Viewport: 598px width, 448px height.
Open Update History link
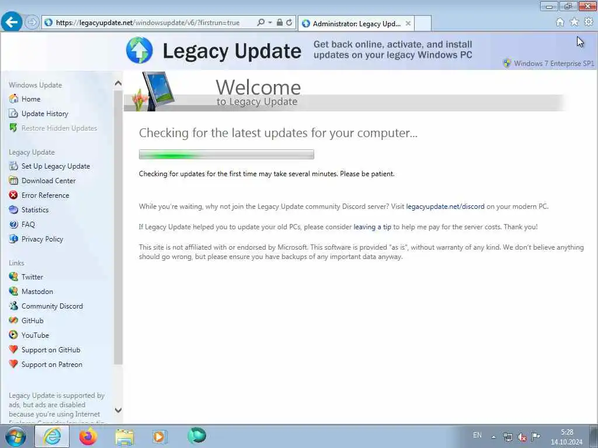pyautogui.click(x=44, y=114)
